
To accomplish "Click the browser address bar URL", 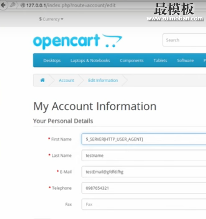I will [x=71, y=5].
